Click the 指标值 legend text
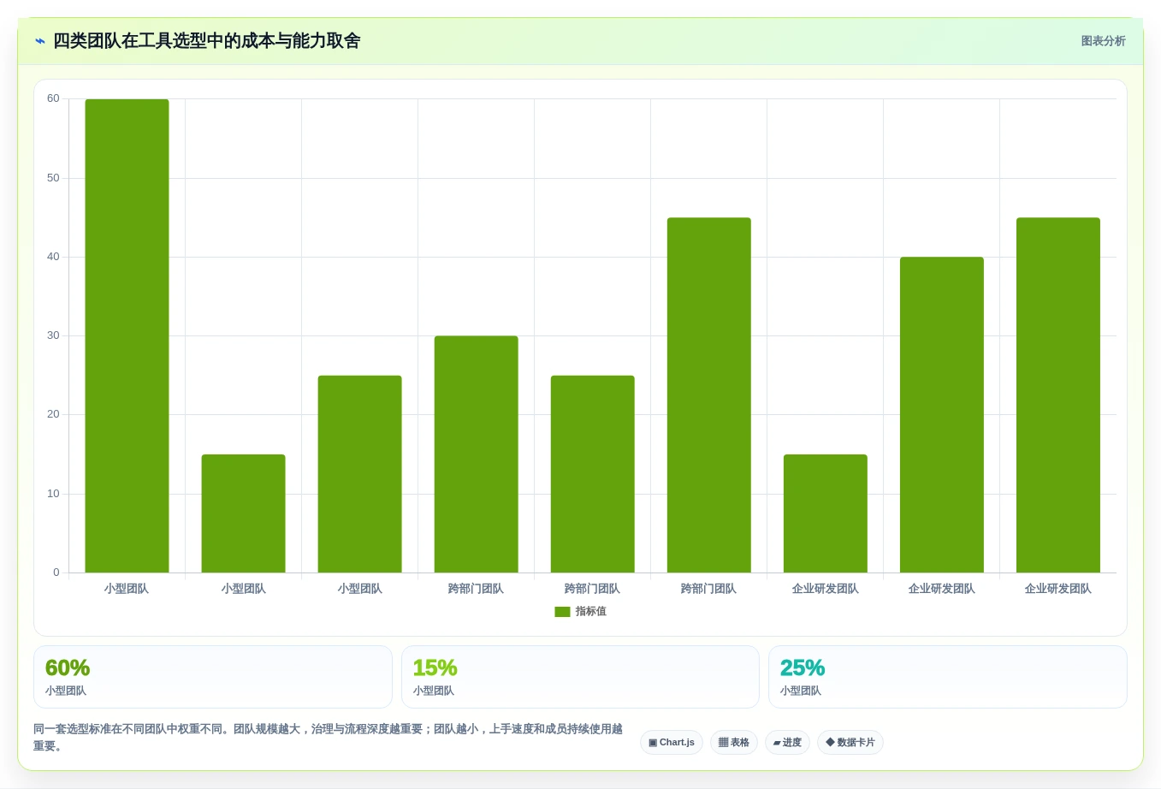This screenshot has height=789, width=1161. [590, 612]
